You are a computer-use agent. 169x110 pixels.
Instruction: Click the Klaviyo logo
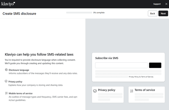pos(8,4)
